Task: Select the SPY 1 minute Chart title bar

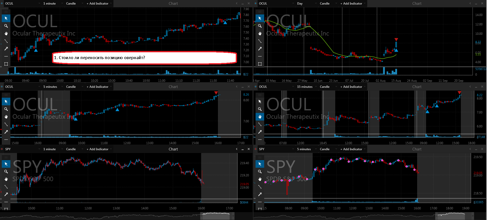Action: click(x=173, y=149)
